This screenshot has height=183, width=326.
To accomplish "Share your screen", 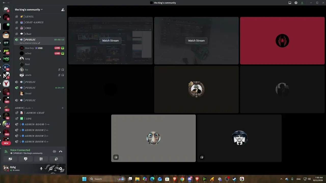I will [x=26, y=159].
